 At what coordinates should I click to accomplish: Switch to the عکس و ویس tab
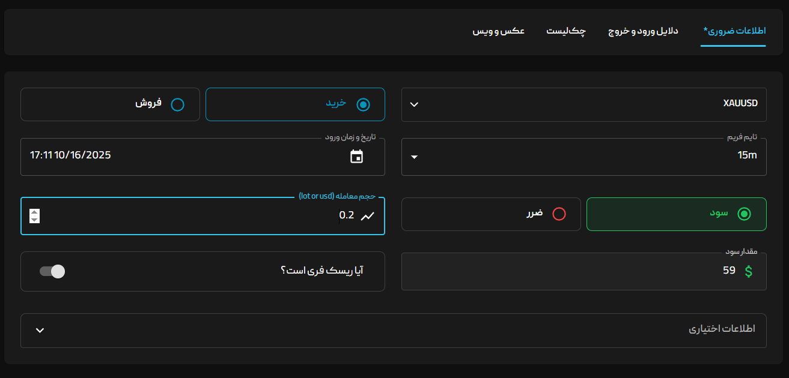498,31
